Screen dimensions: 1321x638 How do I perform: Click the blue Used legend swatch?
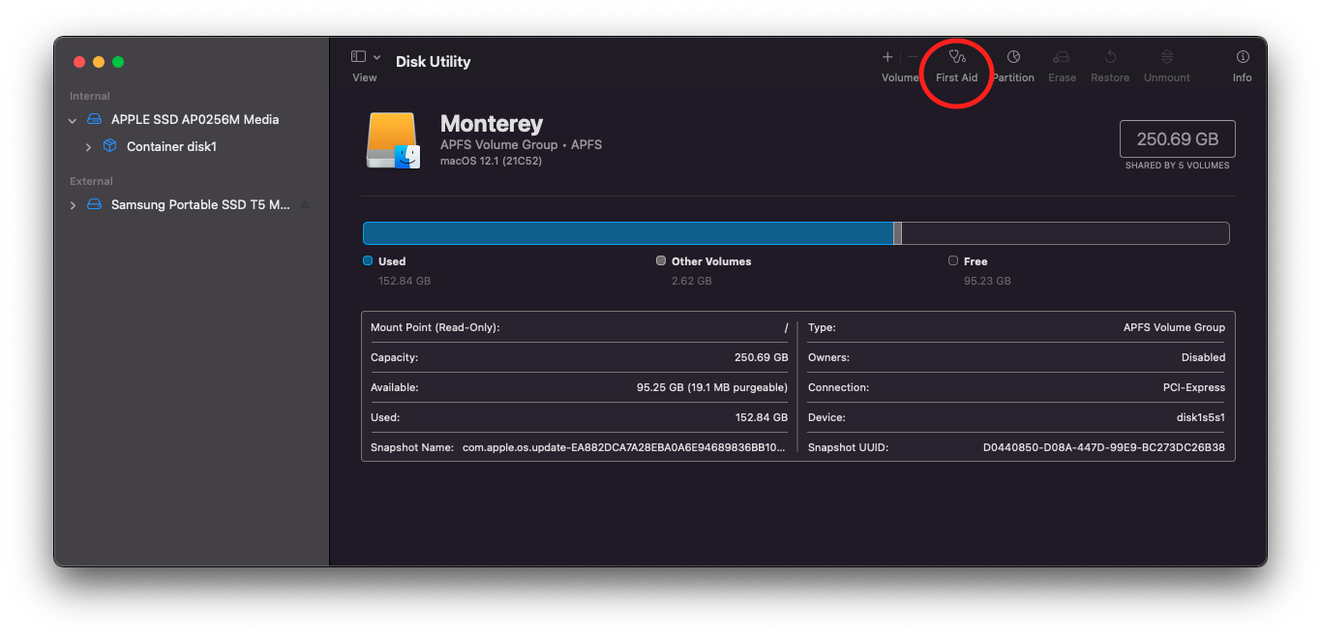[368, 260]
